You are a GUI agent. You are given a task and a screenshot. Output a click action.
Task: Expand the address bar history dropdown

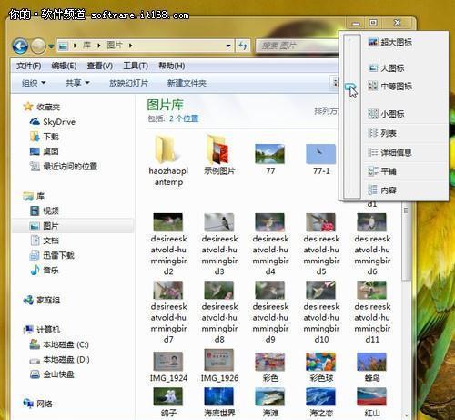click(228, 46)
